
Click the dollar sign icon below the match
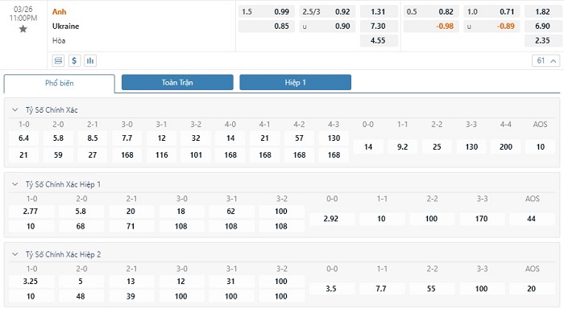74,60
